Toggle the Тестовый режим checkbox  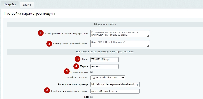(x=92, y=72)
